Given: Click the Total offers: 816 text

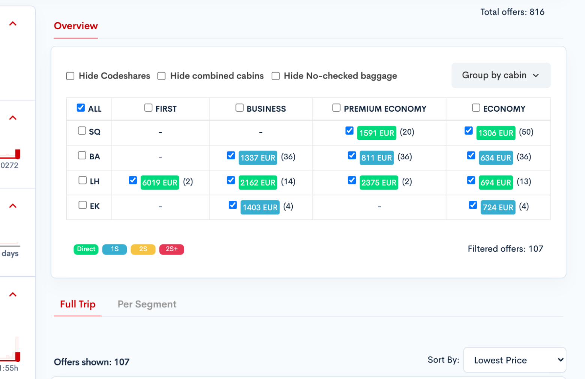Looking at the screenshot, I should coord(512,12).
